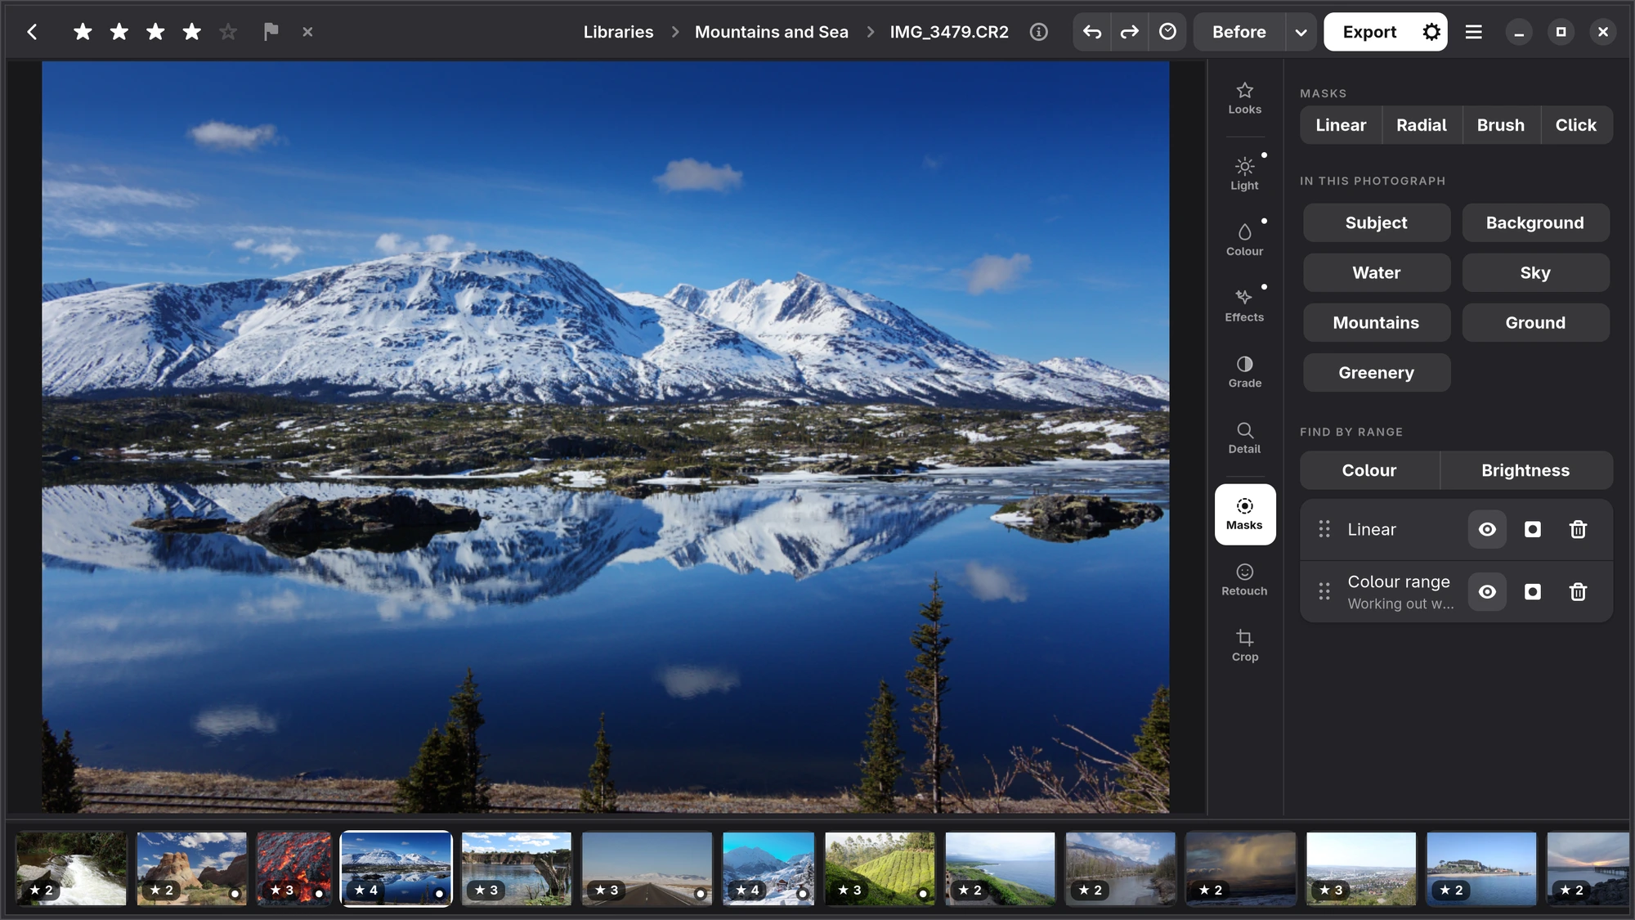The image size is (1635, 920).
Task: Select the Mountains mask option
Action: (1377, 322)
